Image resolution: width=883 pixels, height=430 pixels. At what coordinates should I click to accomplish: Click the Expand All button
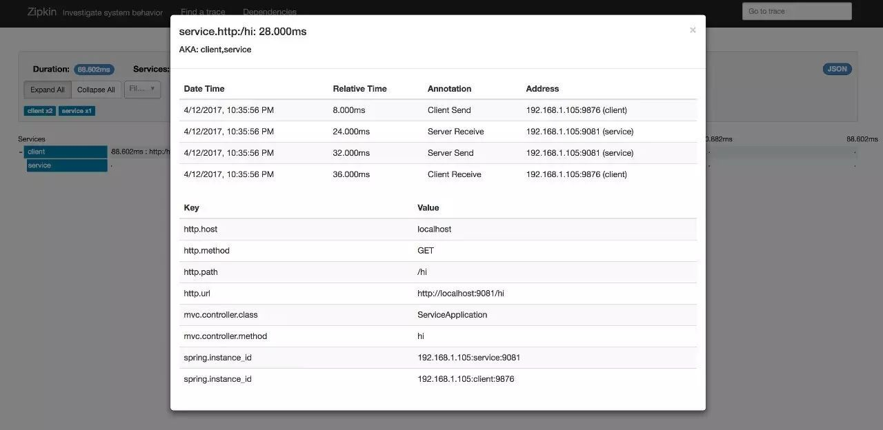(48, 90)
